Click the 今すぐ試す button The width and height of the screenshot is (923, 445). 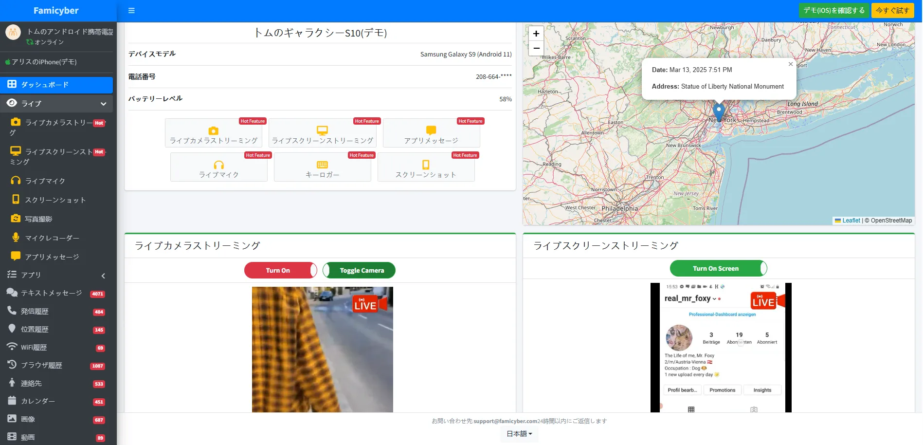pyautogui.click(x=892, y=11)
